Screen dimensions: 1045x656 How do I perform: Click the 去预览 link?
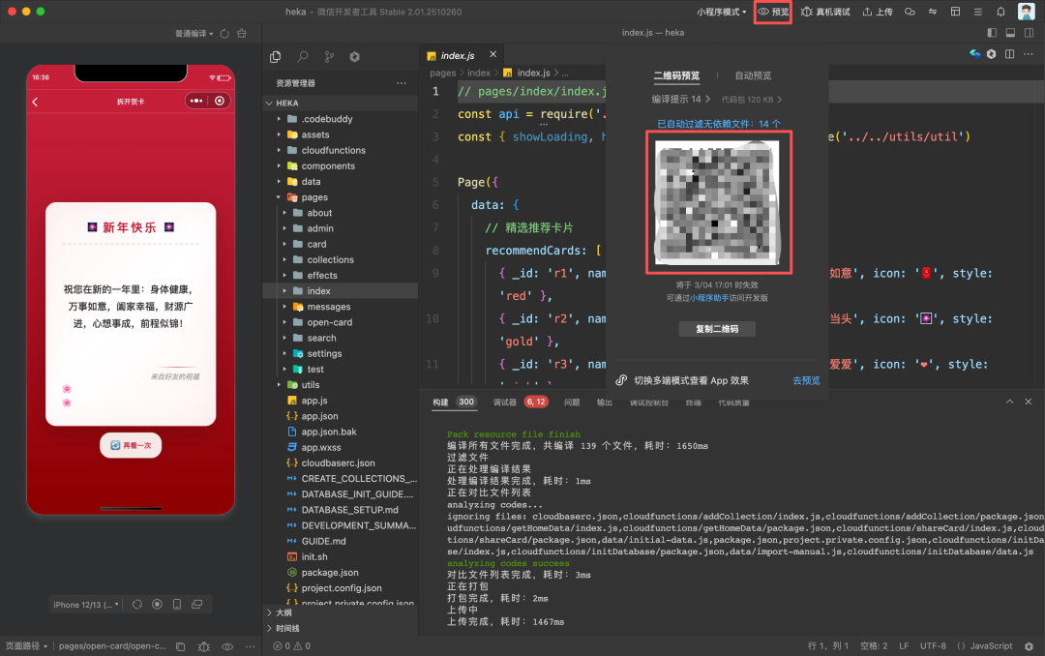pyautogui.click(x=806, y=380)
